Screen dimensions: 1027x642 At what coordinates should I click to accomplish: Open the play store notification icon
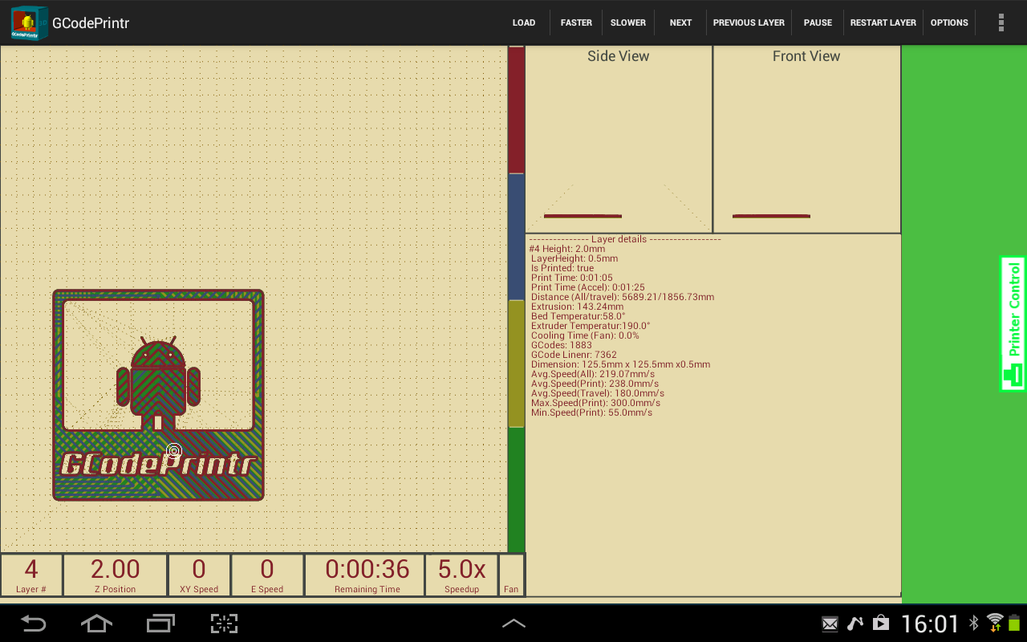881,623
